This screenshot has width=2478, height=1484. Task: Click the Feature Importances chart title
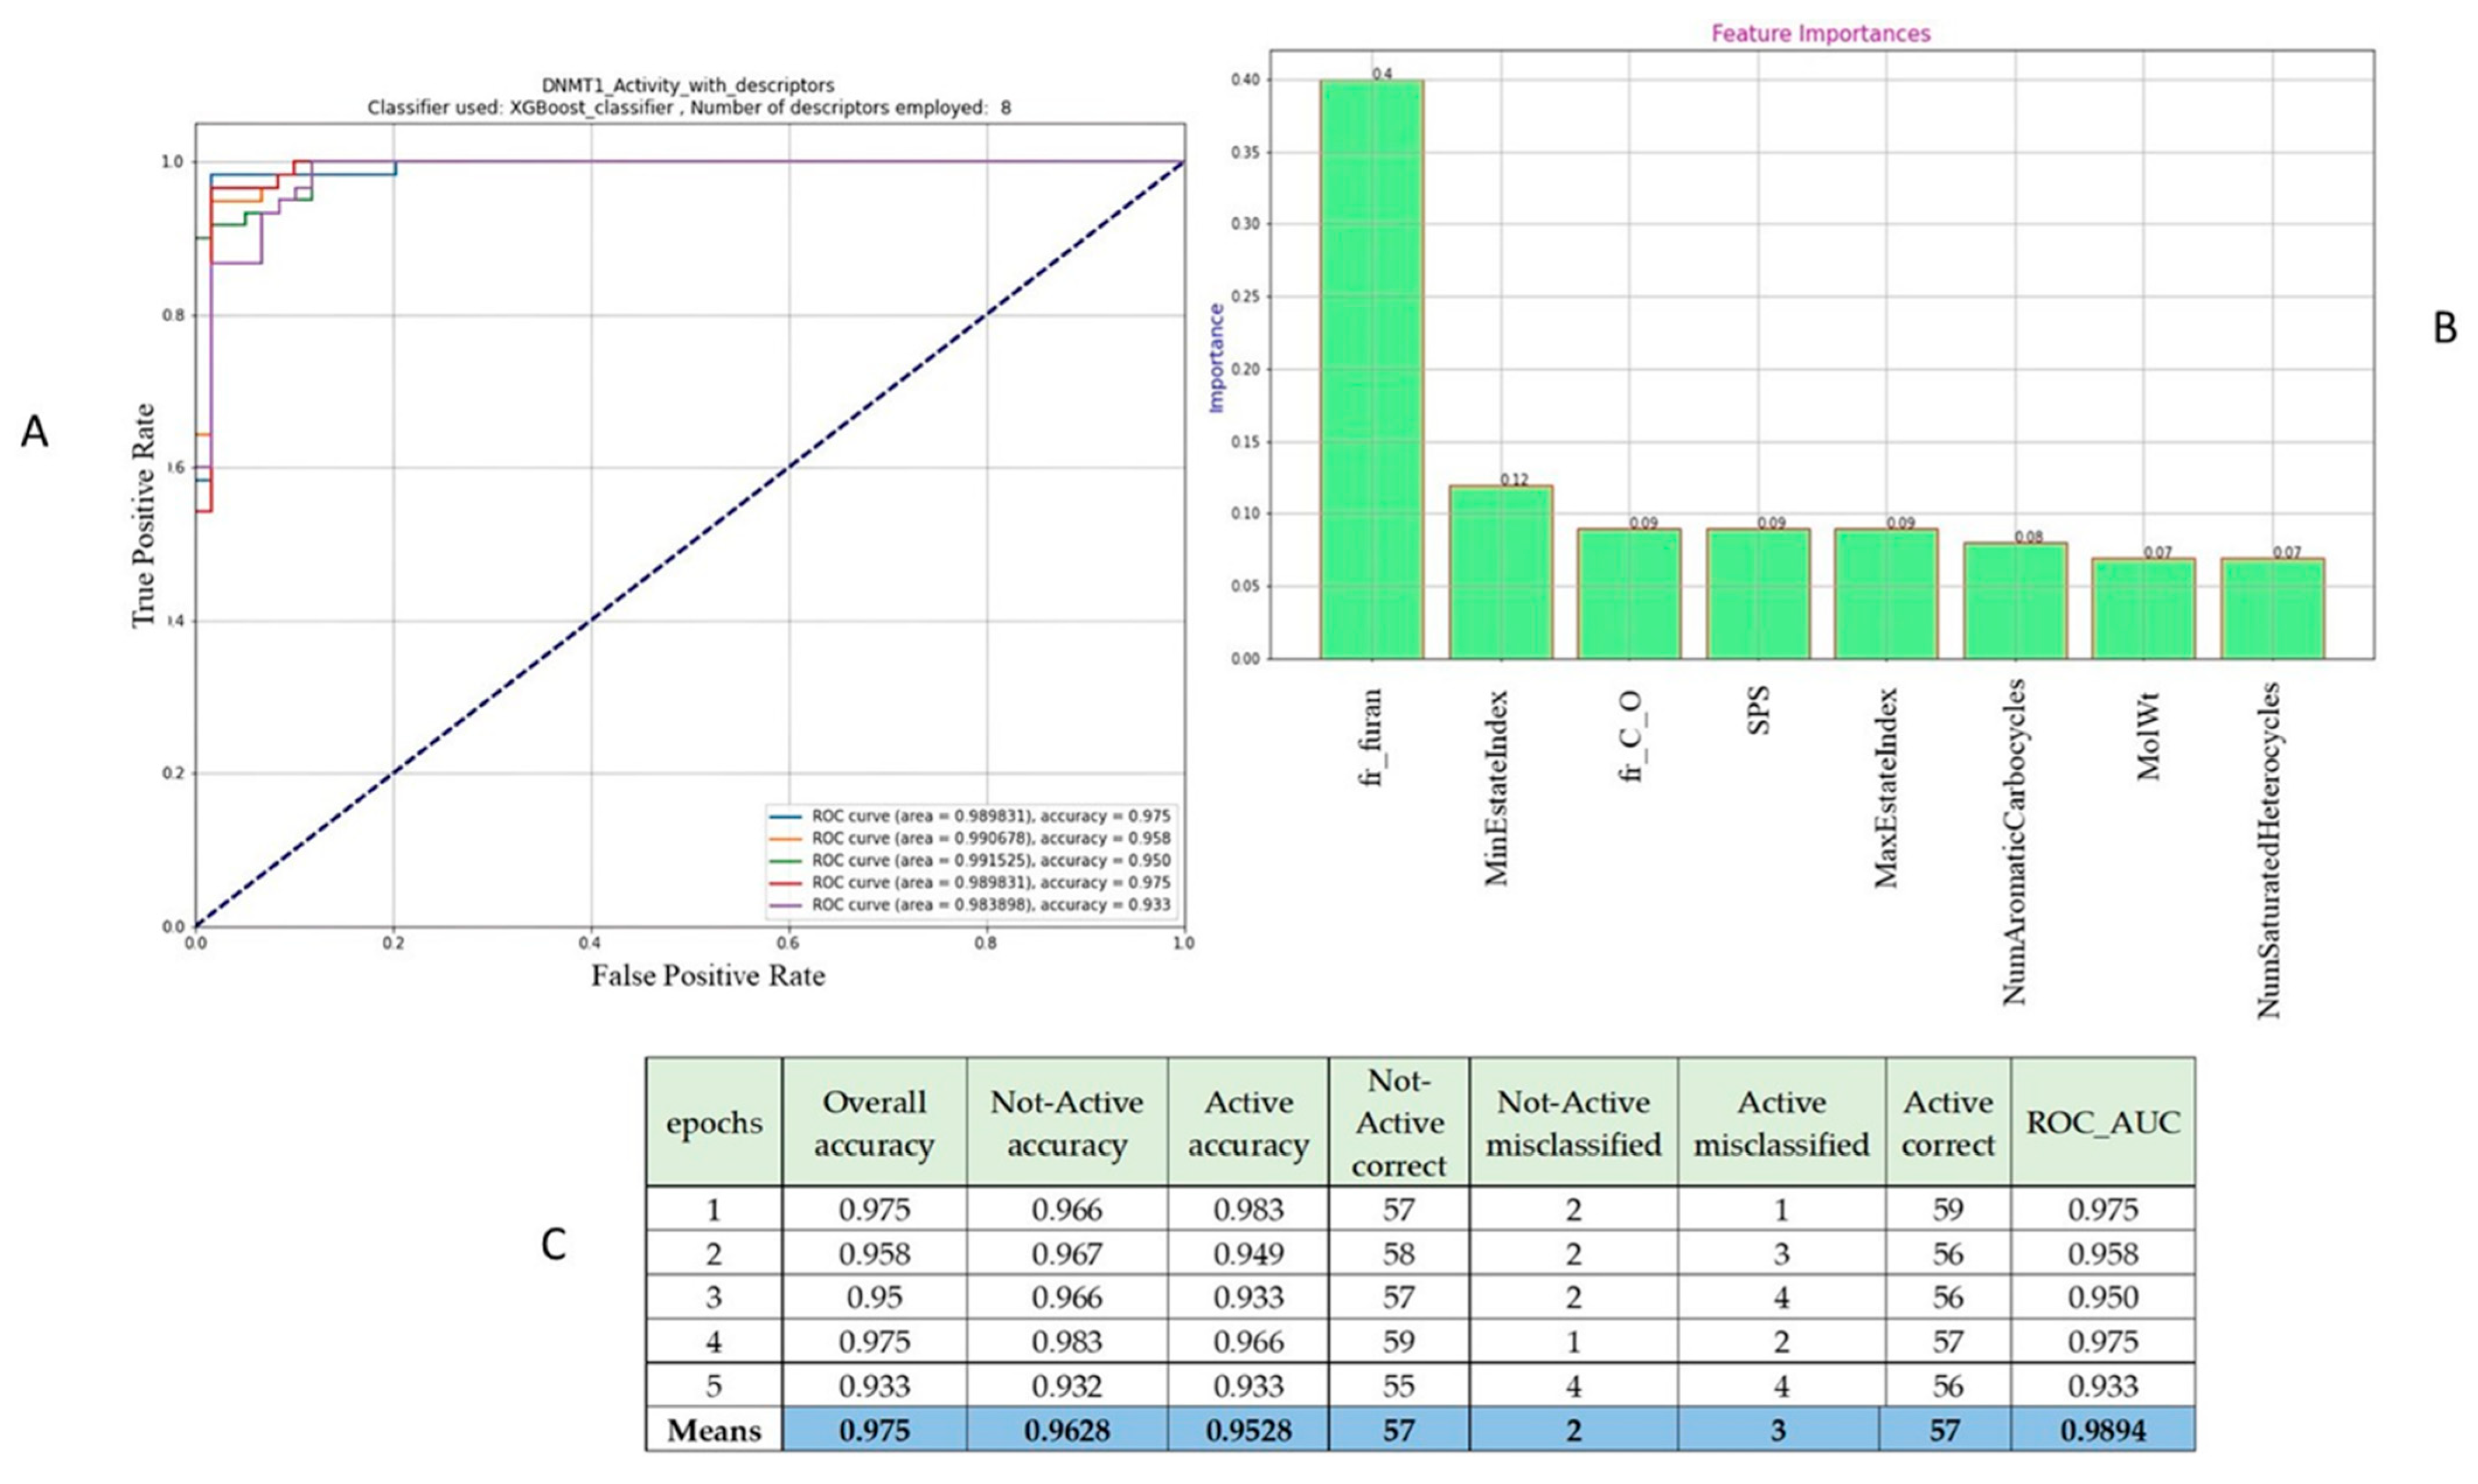click(1820, 34)
